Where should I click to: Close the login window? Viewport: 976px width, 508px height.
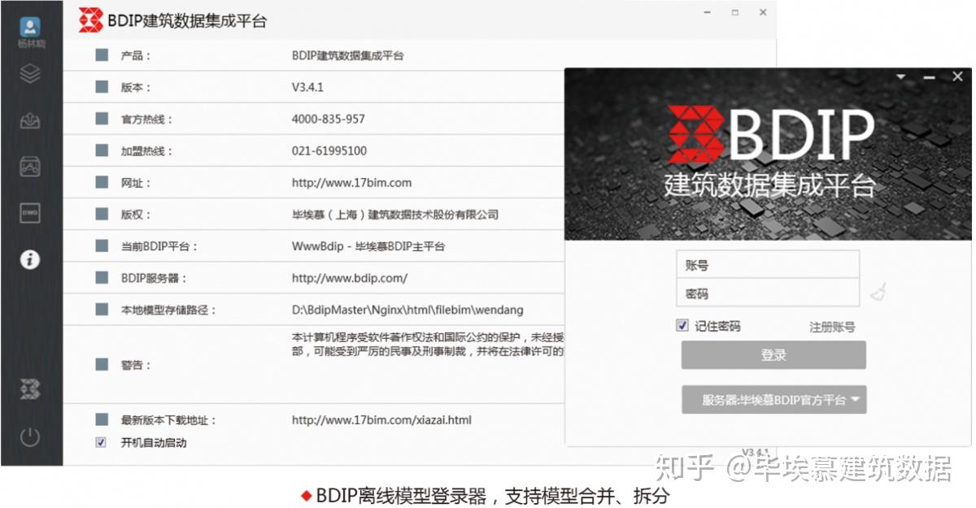pyautogui.click(x=957, y=76)
